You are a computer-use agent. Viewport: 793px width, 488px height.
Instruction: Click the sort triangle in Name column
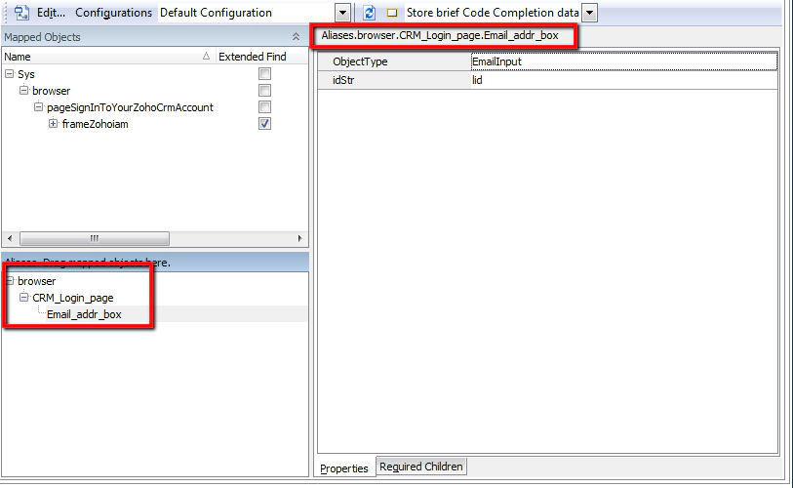click(x=206, y=57)
